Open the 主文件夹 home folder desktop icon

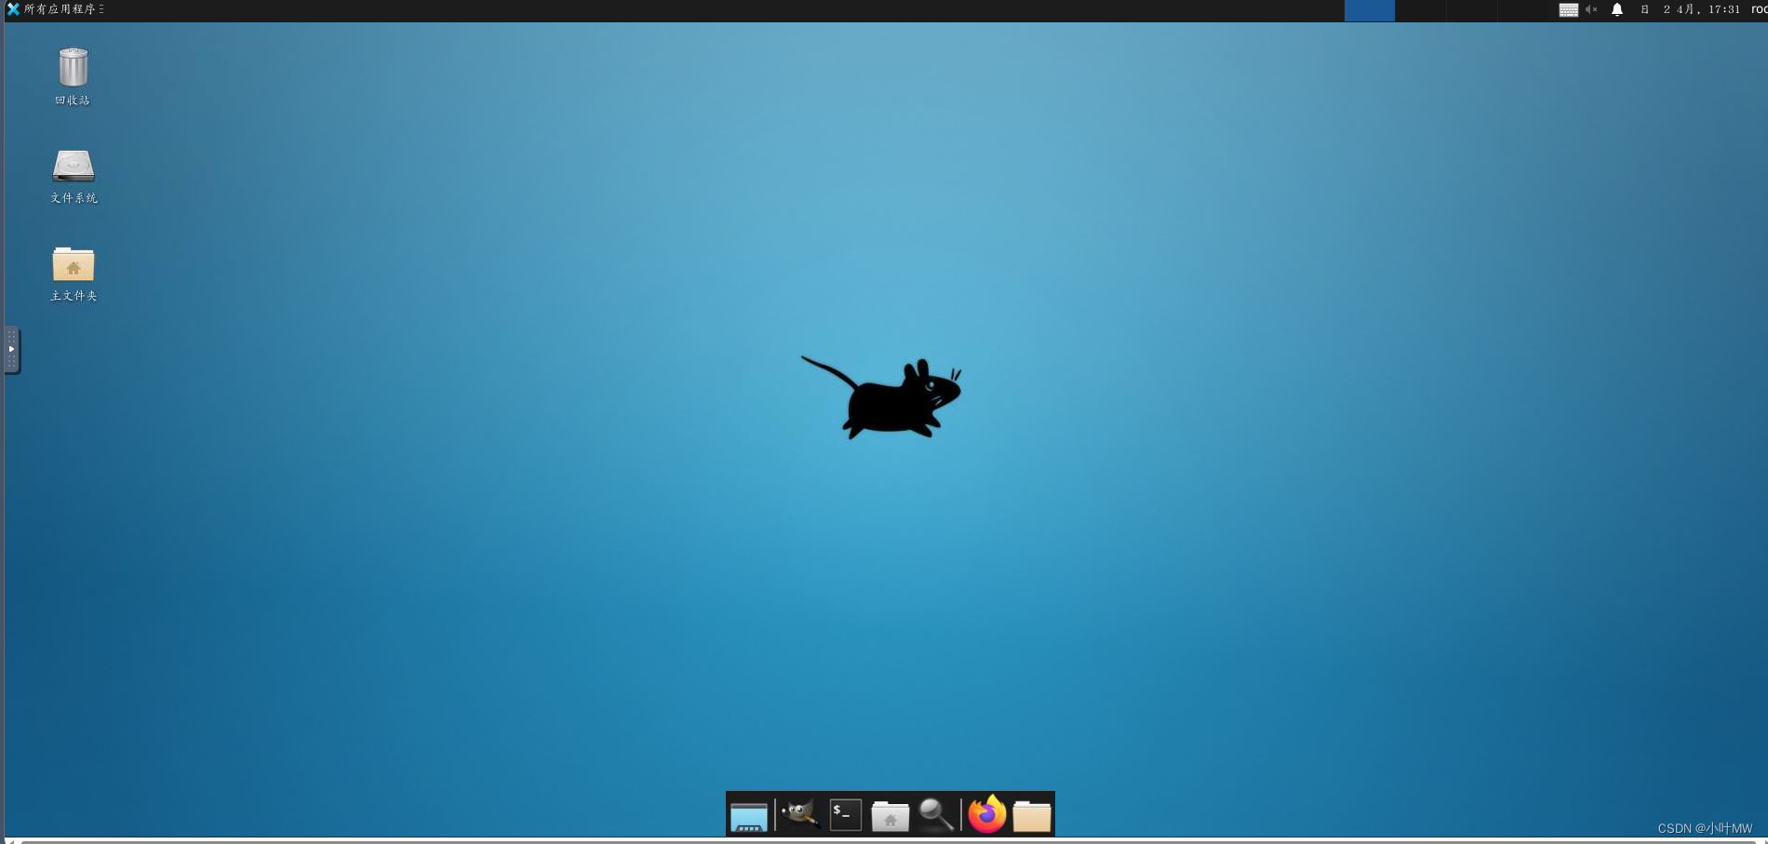click(x=74, y=275)
